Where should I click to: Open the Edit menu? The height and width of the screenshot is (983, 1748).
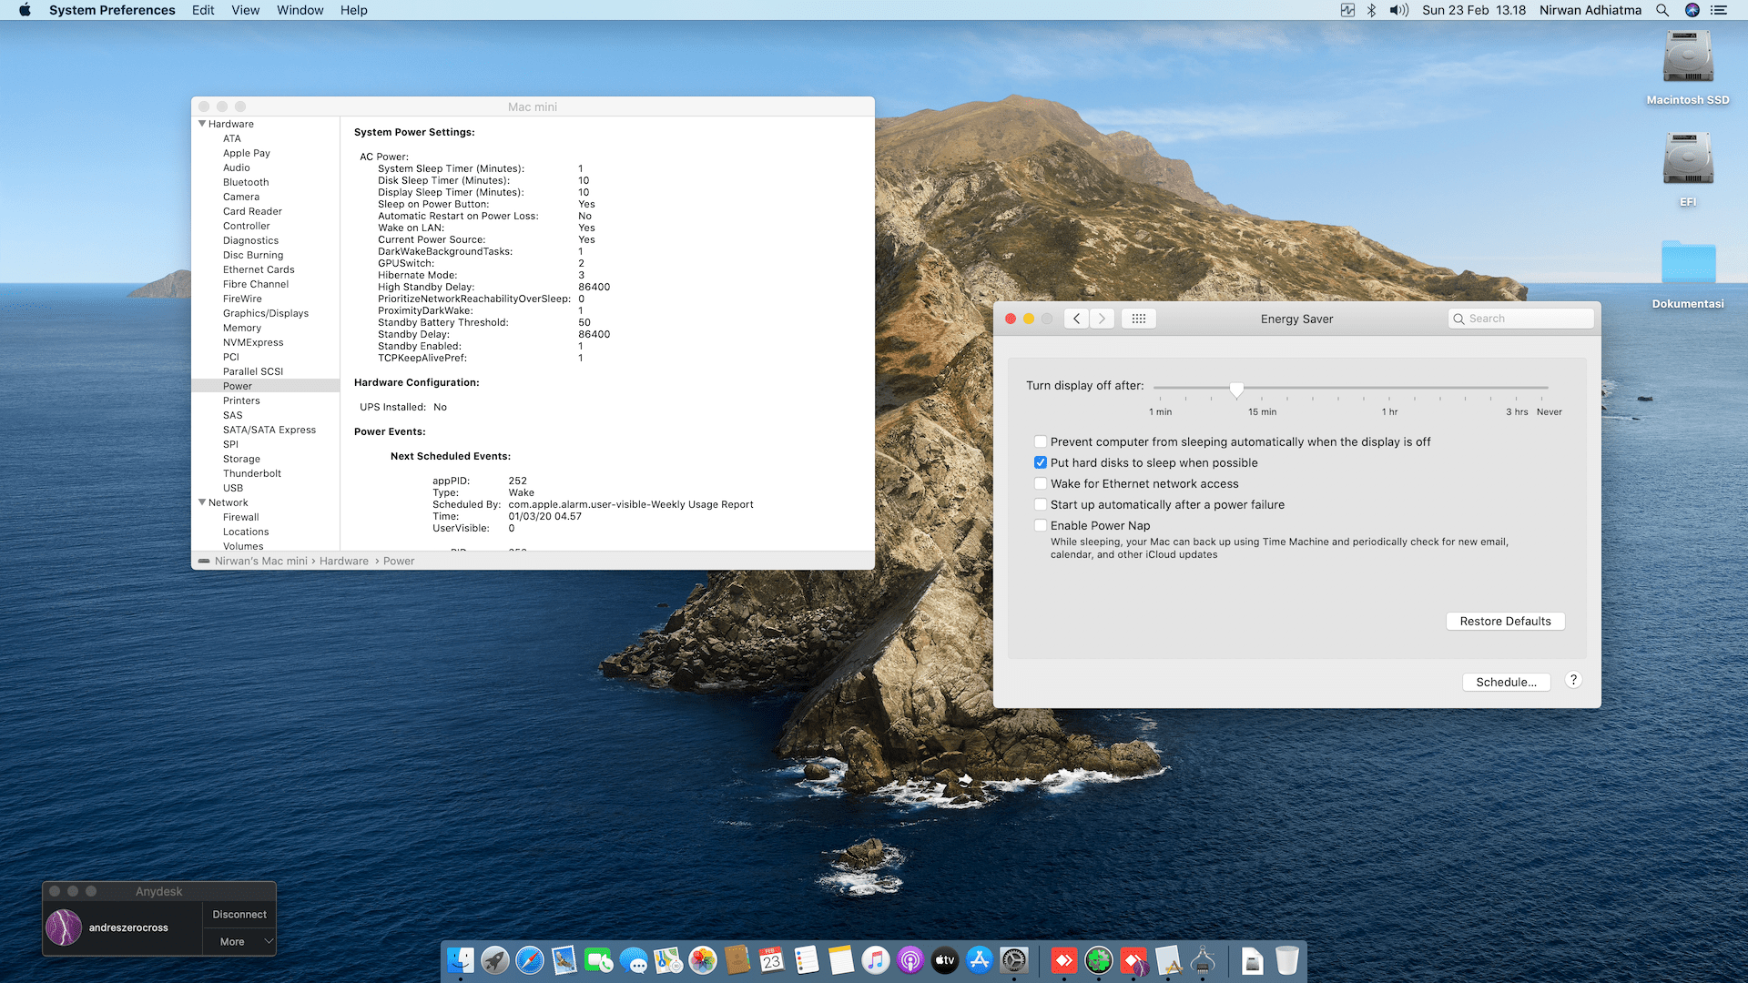pos(203,10)
